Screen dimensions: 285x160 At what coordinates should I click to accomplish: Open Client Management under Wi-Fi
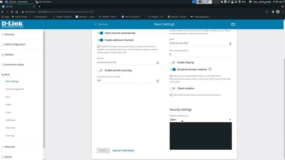(15, 89)
